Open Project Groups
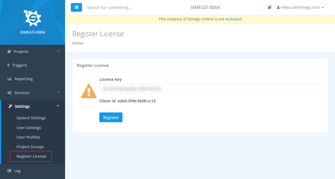Screen dimensions: 335x179 [x=30, y=147]
